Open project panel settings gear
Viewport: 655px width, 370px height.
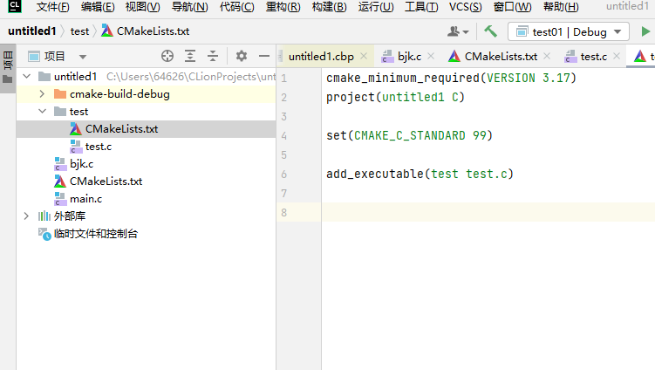[242, 56]
